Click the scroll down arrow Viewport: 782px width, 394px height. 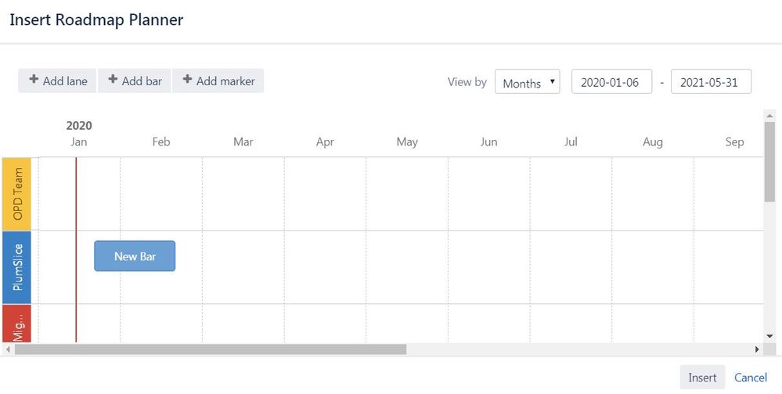pyautogui.click(x=769, y=336)
